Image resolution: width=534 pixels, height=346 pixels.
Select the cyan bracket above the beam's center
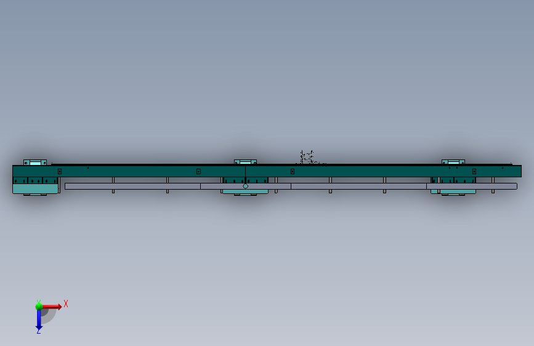pos(245,162)
